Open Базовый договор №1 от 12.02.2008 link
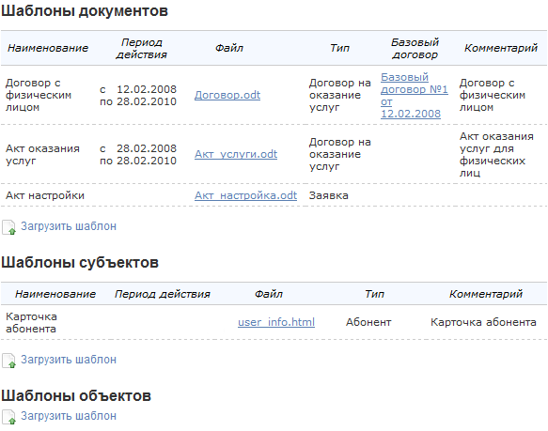This screenshot has height=431, width=548. (x=415, y=96)
